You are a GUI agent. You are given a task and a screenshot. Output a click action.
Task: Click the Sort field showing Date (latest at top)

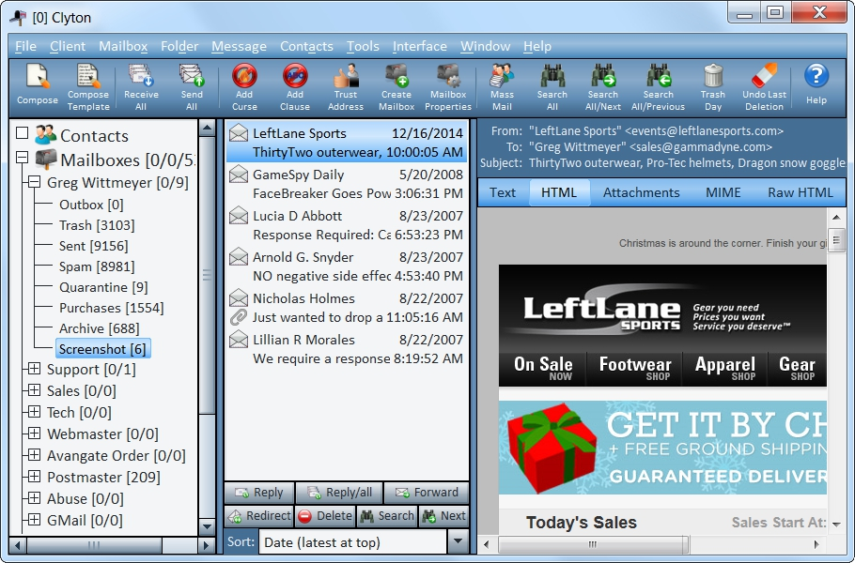(x=352, y=542)
